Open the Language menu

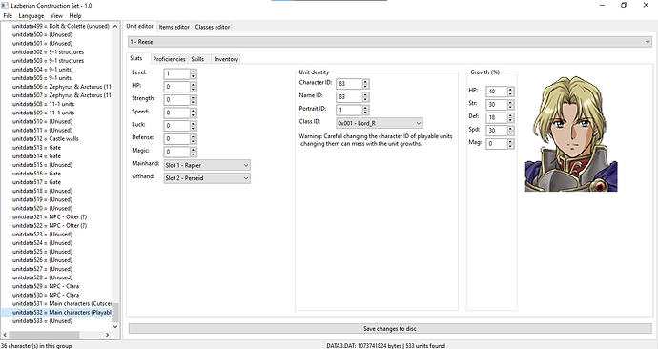[31, 16]
